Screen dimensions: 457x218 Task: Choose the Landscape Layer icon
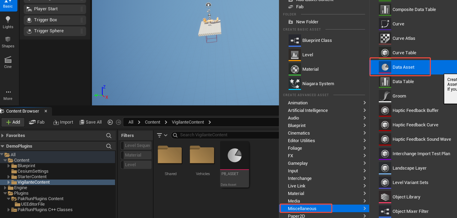[x=385, y=168]
